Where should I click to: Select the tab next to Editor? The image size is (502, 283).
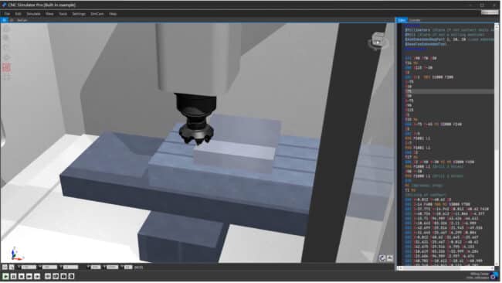point(415,20)
